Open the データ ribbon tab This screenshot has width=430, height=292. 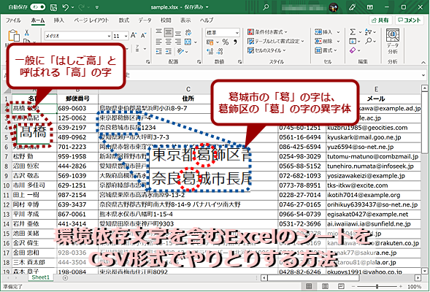pyautogui.click(x=145, y=20)
